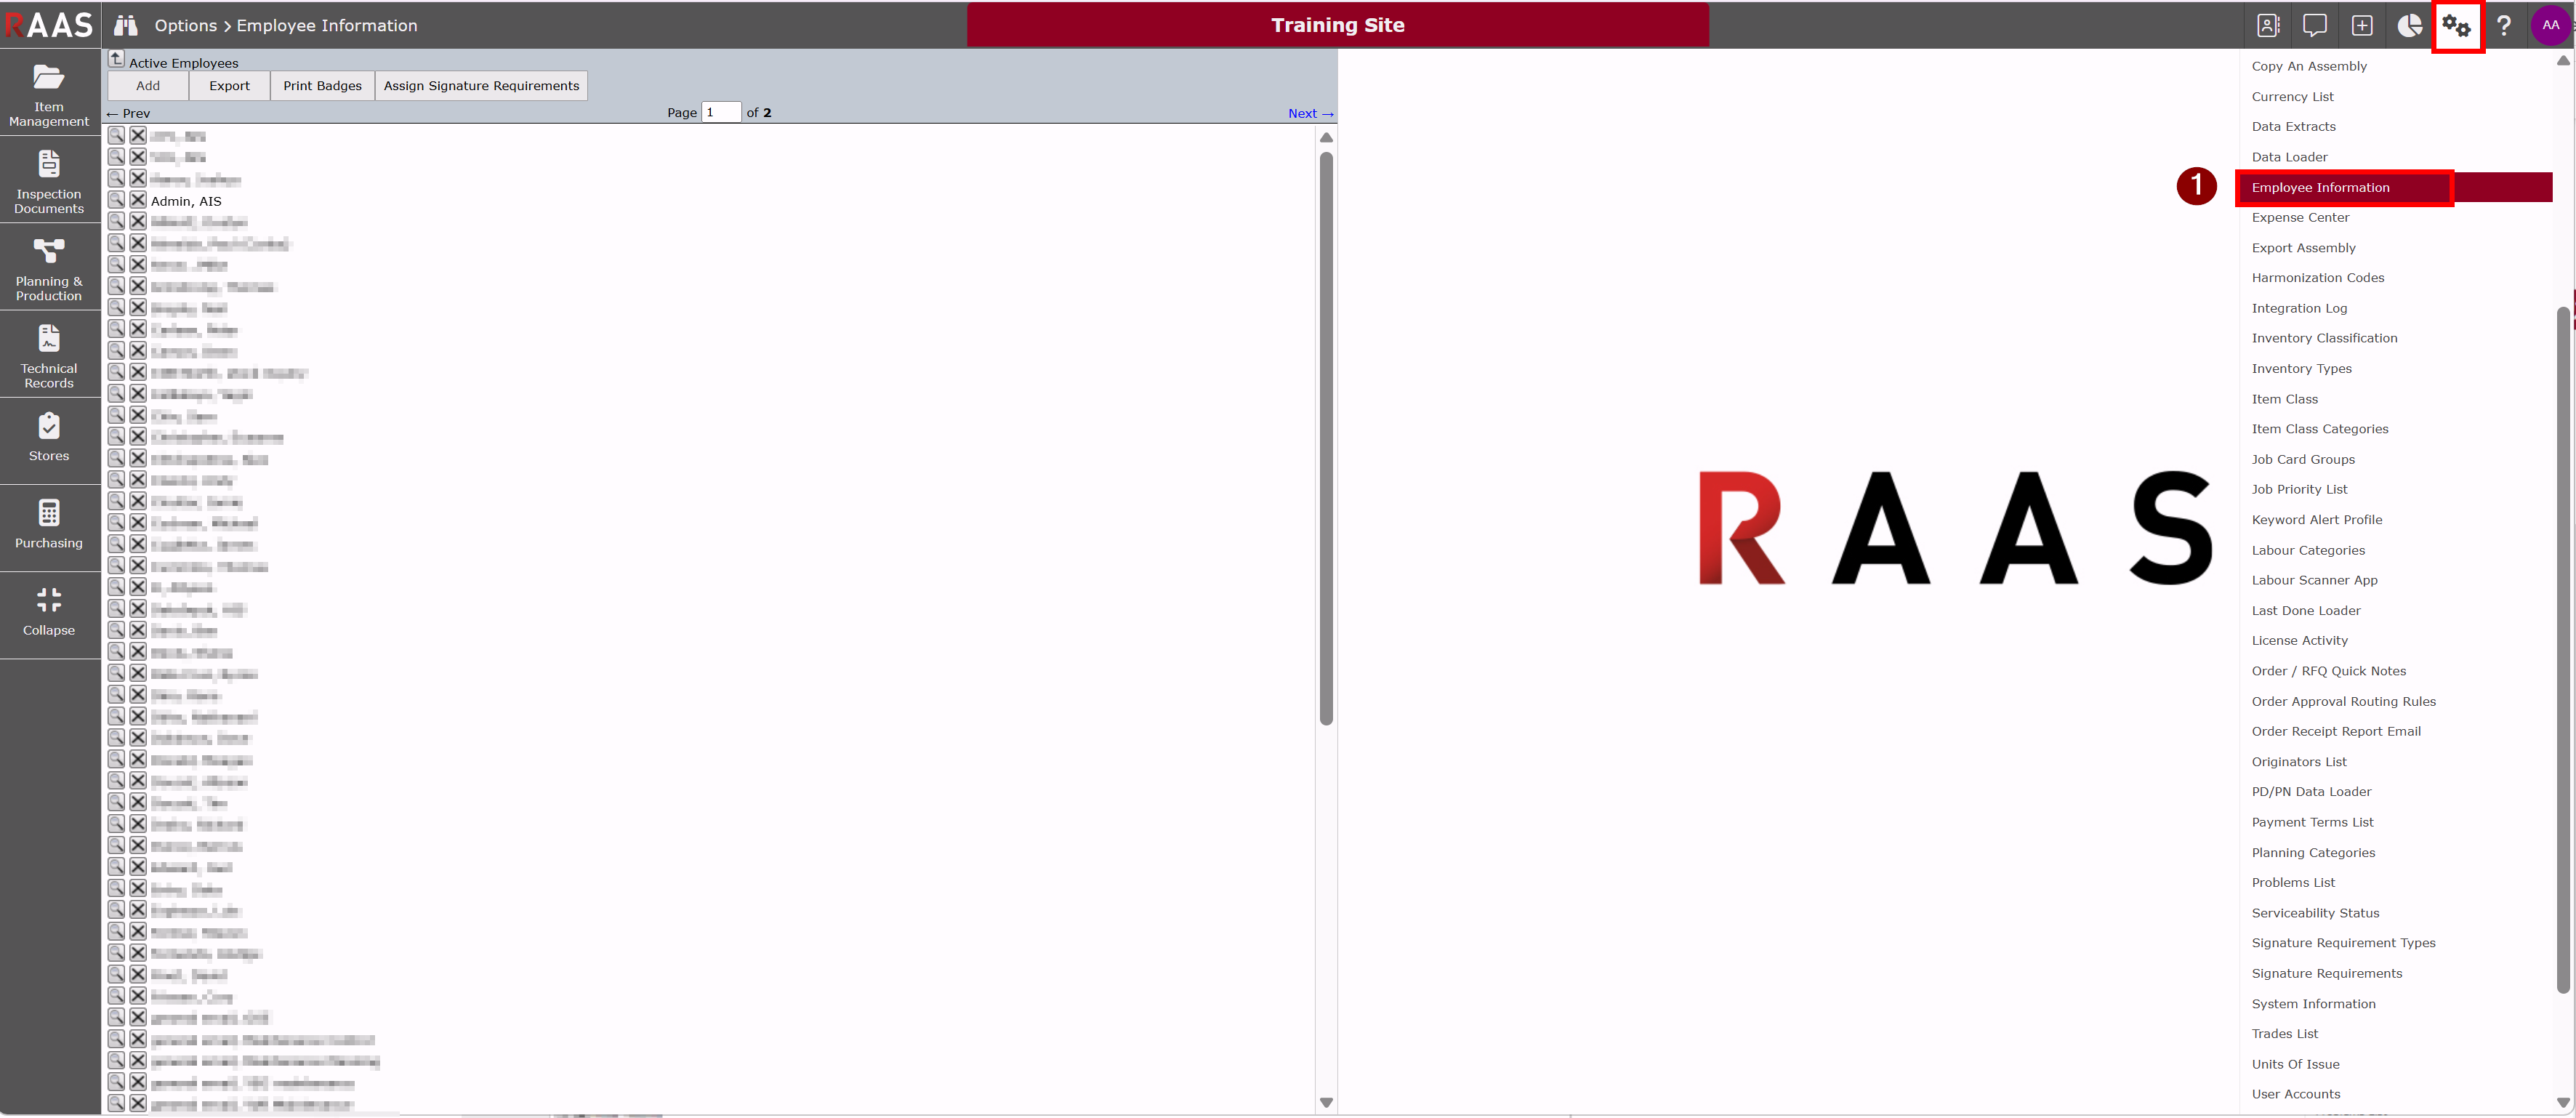Click the magnifier icon for Admin, AIS
The width and height of the screenshot is (2576, 1118).
[116, 200]
